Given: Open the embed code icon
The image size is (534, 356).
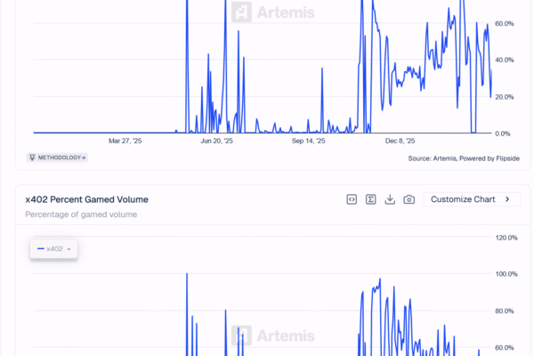Looking at the screenshot, I should 352,199.
